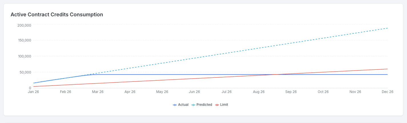This screenshot has width=407, height=123.
Task: Click the dashed Predicted line's end at Dec 26
Action: click(387, 28)
